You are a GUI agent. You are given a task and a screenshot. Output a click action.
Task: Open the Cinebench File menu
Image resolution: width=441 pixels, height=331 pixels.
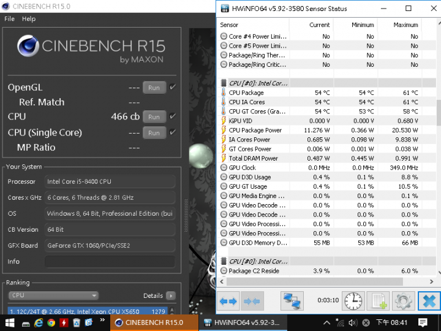[9, 19]
